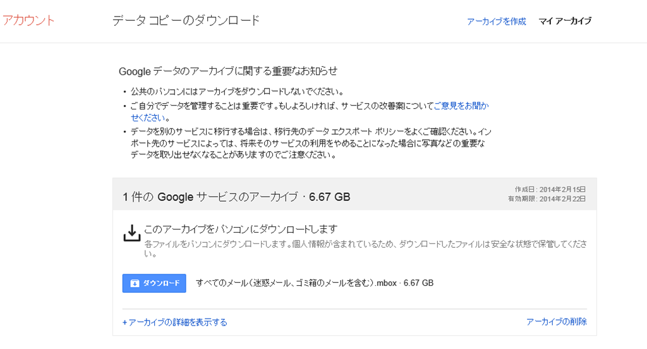Click the 作成日: 2014年2月15日 date text
Screen dimensions: 647x349
550,189
